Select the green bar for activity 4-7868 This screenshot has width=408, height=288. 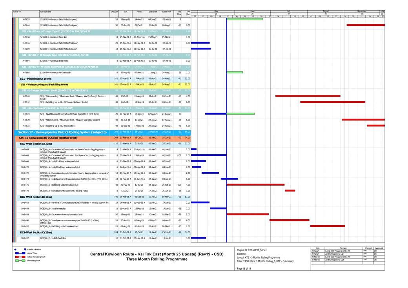click(235, 72)
